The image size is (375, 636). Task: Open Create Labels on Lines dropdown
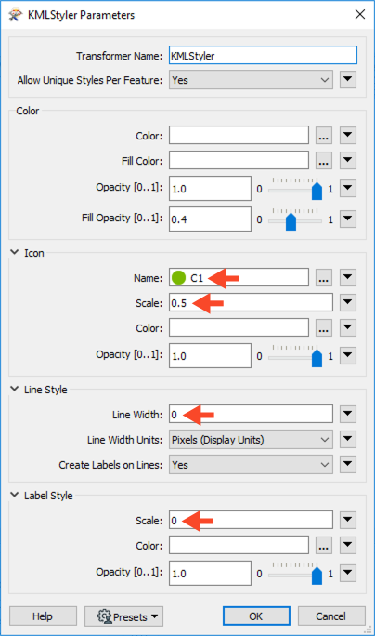(x=251, y=465)
